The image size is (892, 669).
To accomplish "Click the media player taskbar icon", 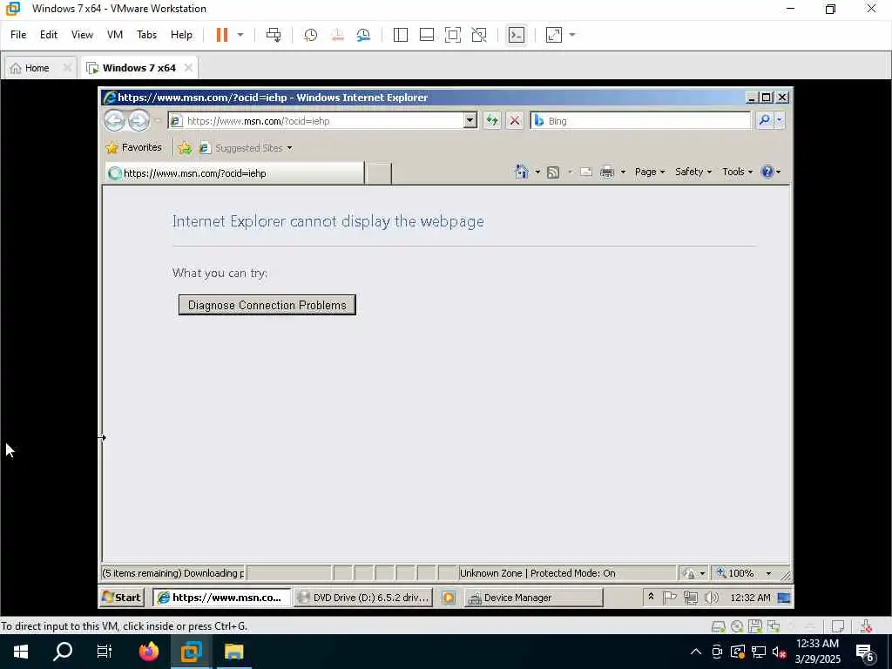I will point(449,598).
